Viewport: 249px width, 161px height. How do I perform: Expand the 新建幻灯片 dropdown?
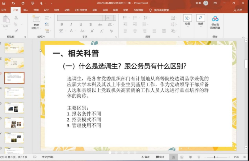coord(35,28)
